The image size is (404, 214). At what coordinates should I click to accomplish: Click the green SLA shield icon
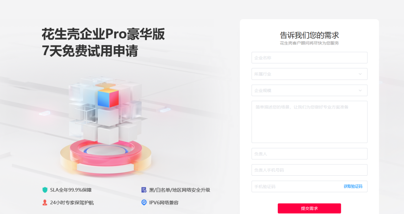pyautogui.click(x=45, y=190)
